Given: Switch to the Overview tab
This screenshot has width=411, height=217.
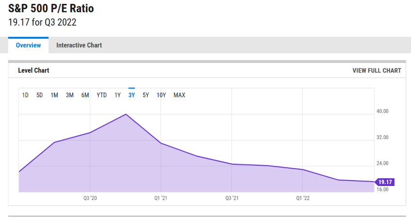Looking at the screenshot, I should coord(28,45).
